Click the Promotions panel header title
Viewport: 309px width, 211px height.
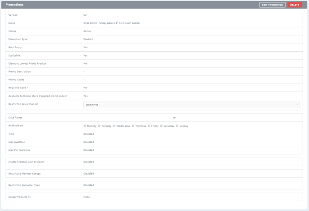point(14,5)
